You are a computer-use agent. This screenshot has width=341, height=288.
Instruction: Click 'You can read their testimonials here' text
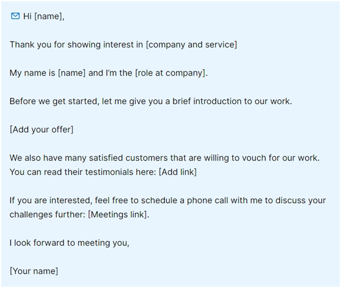point(83,172)
